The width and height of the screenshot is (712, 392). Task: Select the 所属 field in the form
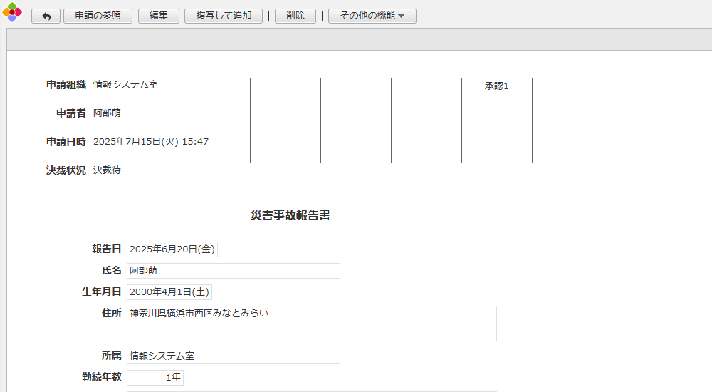(233, 356)
